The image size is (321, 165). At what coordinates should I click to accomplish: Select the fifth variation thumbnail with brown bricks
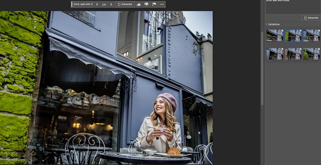pyautogui.click(x=293, y=54)
